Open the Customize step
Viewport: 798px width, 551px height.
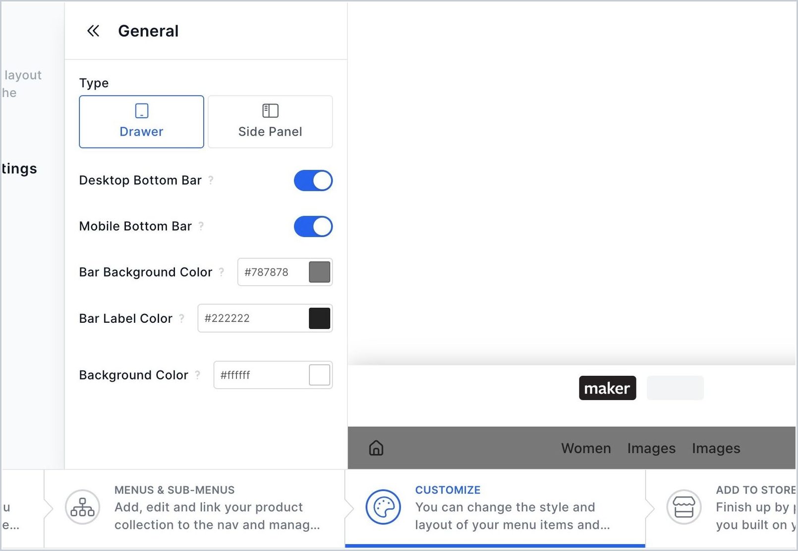pos(495,508)
